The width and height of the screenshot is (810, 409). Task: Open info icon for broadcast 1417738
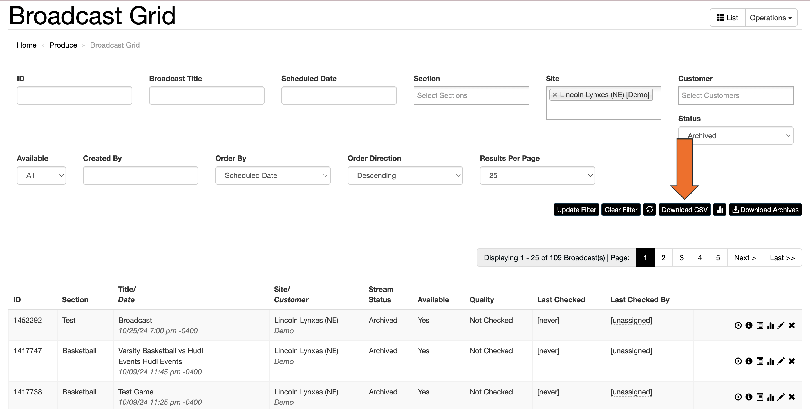coord(749,397)
